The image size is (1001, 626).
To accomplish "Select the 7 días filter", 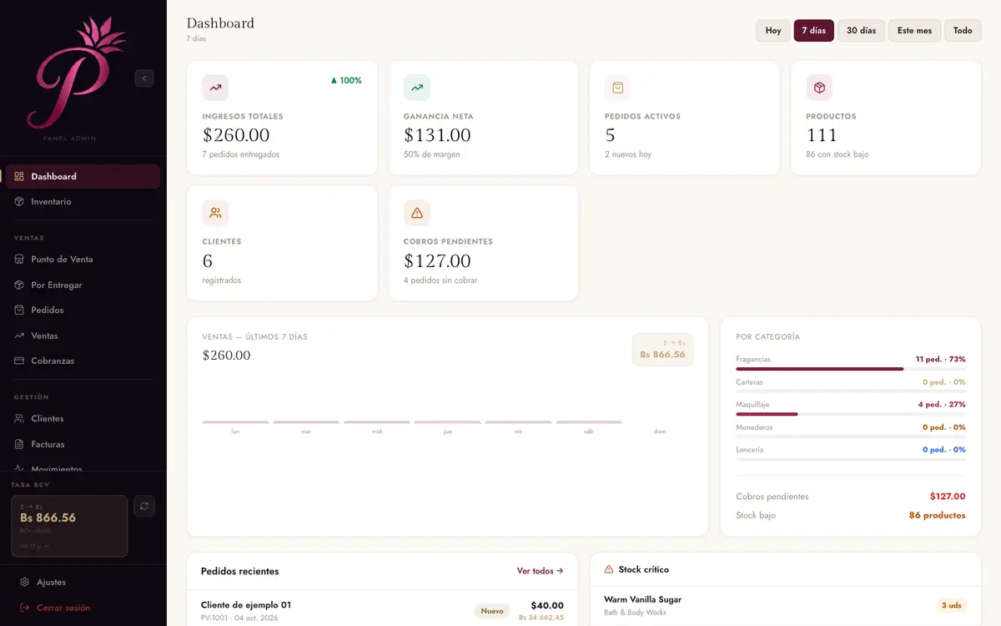I will (x=814, y=31).
